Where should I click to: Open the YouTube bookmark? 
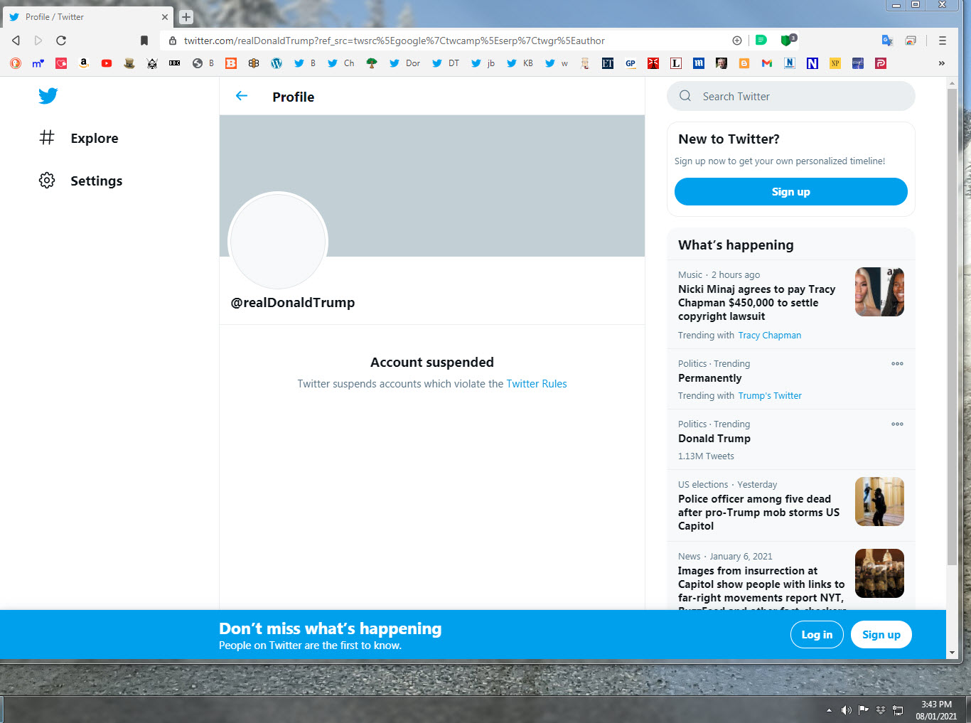[x=107, y=63]
